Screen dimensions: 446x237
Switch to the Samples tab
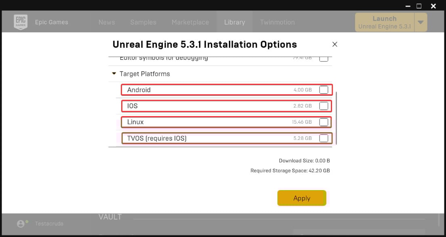coord(143,22)
